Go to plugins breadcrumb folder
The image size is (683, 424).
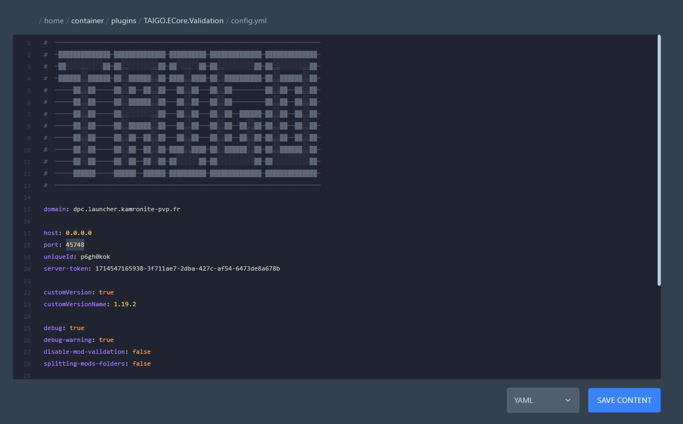(x=124, y=21)
